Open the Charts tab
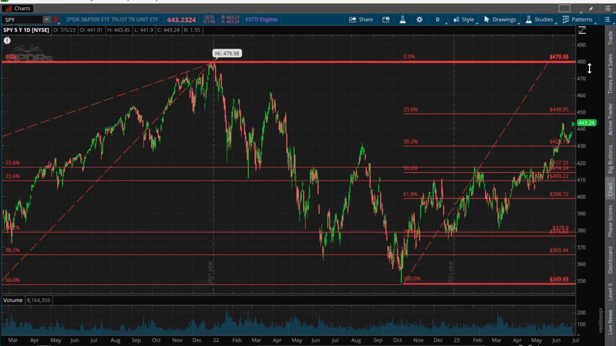This screenshot has width=616, height=346. 17,8
